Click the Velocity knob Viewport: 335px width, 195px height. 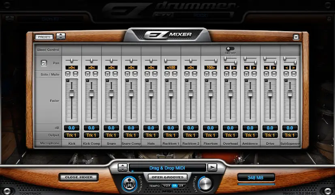(x=205, y=184)
